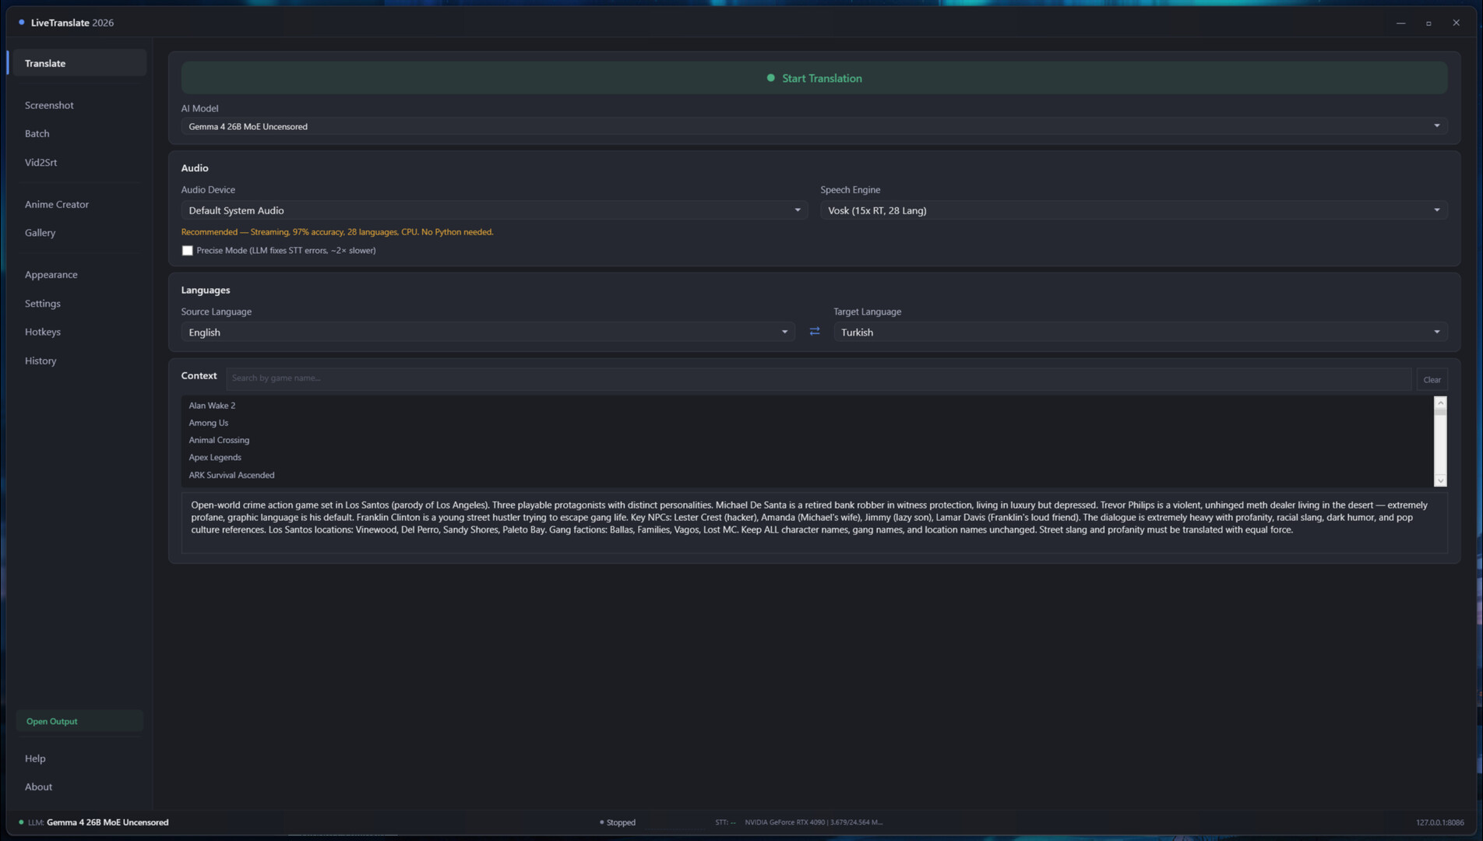The image size is (1483, 841).
Task: Click the AI Model dropdown arrow
Action: tap(1436, 126)
